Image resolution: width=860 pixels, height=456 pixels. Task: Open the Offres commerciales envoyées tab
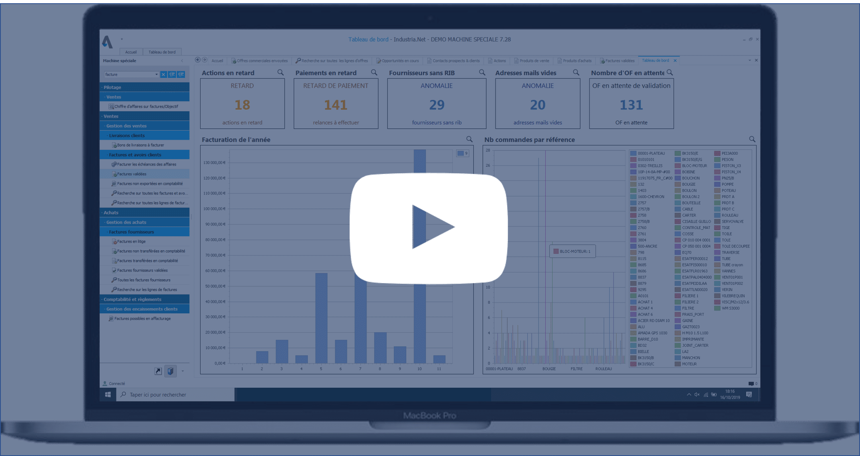pos(260,61)
